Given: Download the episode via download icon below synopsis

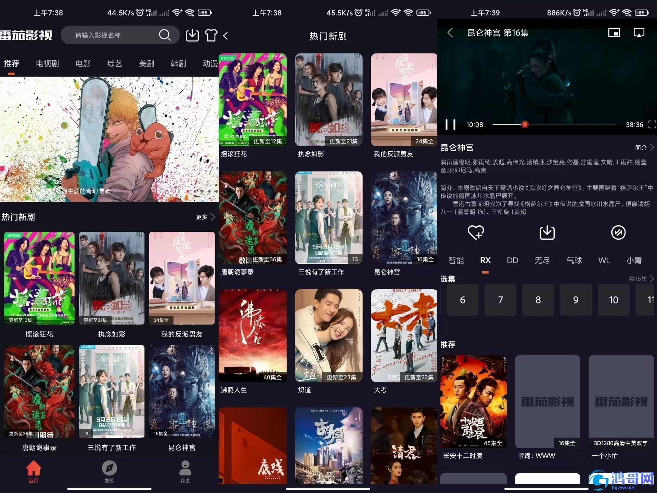Looking at the screenshot, I should (547, 232).
